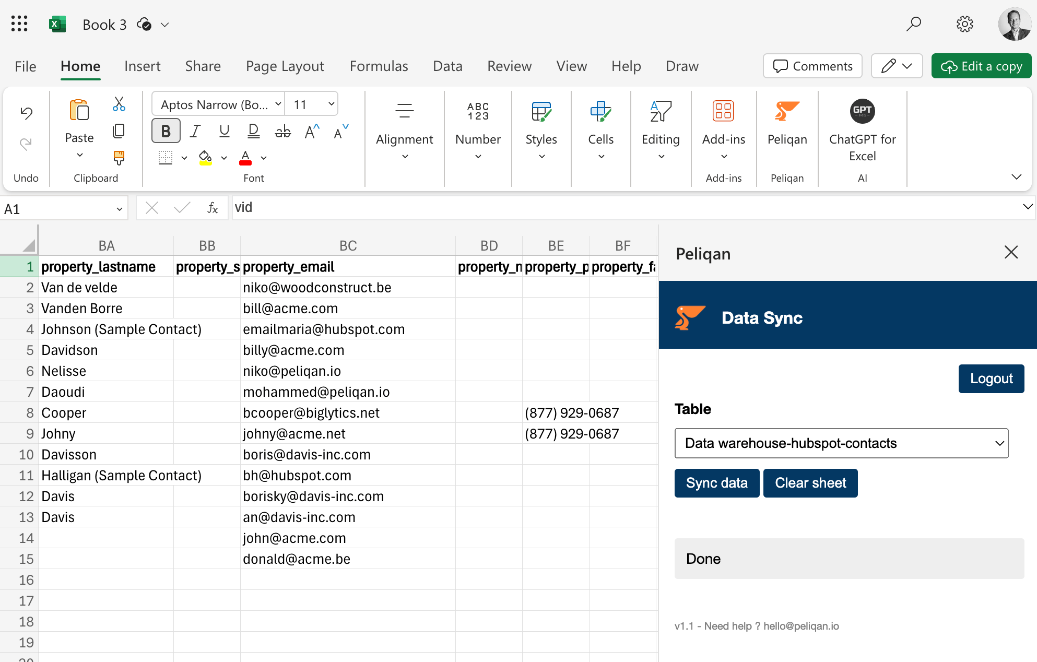Click the Clear sheet button
Viewport: 1037px width, 662px height.
pyautogui.click(x=810, y=483)
